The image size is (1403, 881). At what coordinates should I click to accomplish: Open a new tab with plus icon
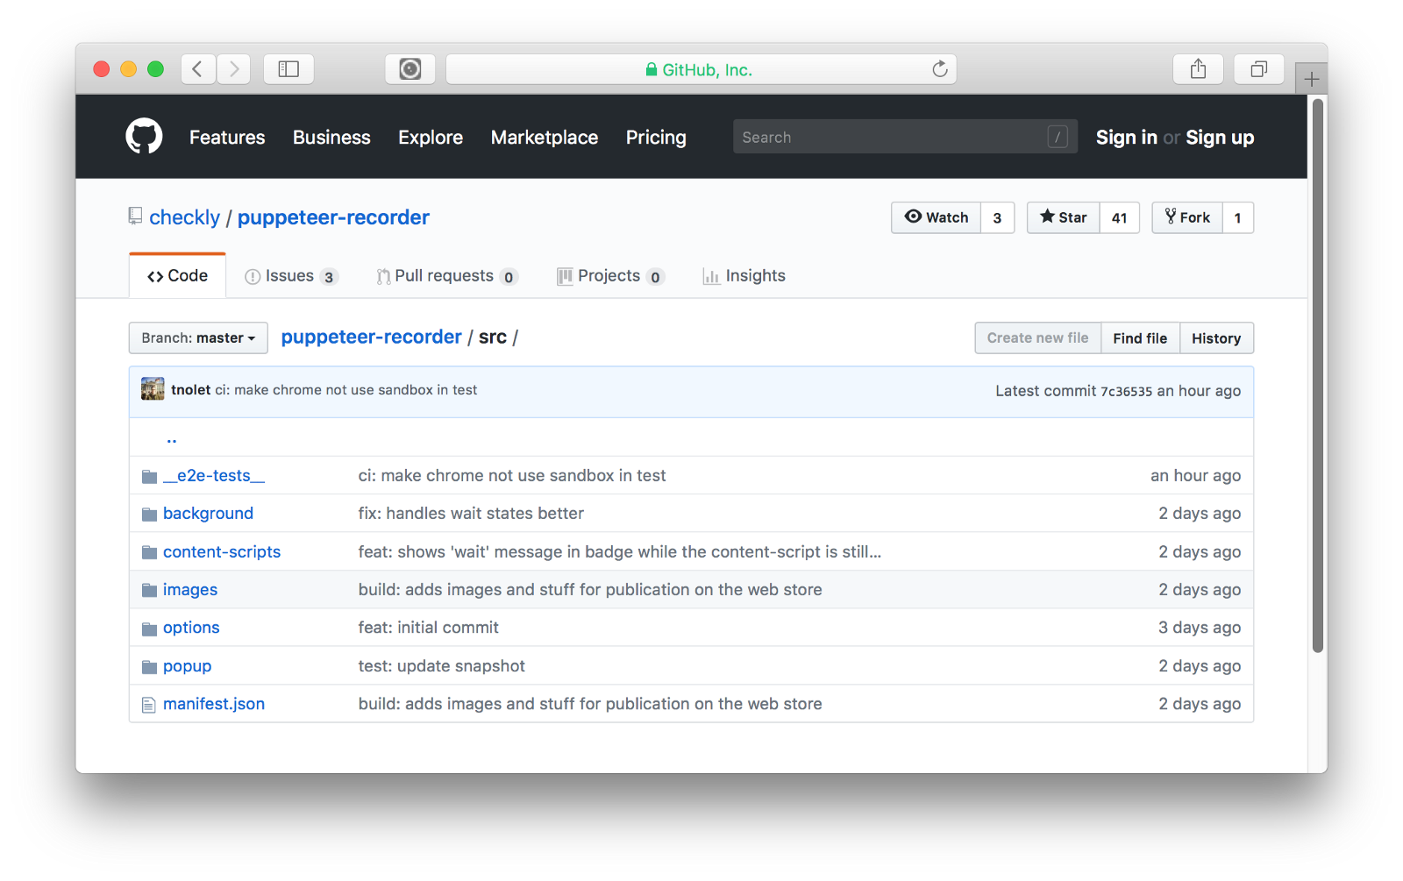1311,80
